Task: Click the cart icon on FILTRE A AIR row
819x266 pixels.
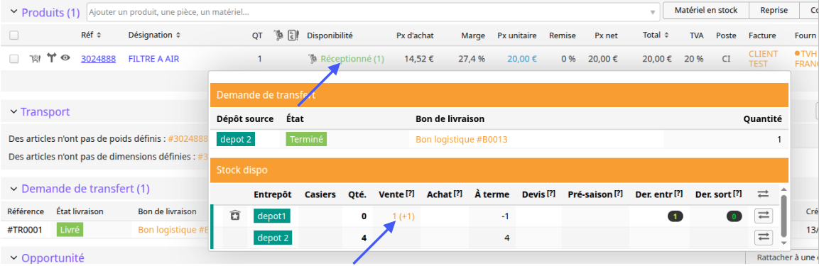Action: pos(35,58)
